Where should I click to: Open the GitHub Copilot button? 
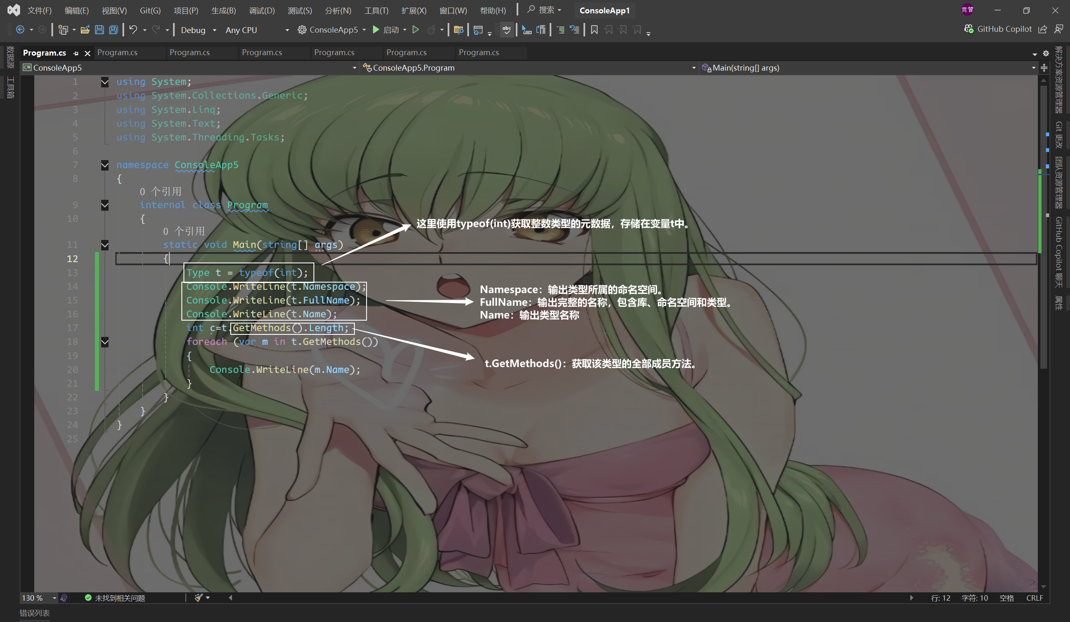[998, 29]
